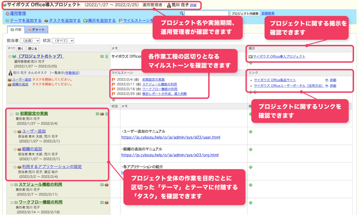Click the 件数表示 link
Viewport: 359px width, 215px height.
tap(72, 73)
